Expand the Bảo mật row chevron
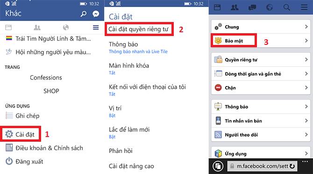Viewport: 313px width, 174px height. pyautogui.click(x=306, y=41)
